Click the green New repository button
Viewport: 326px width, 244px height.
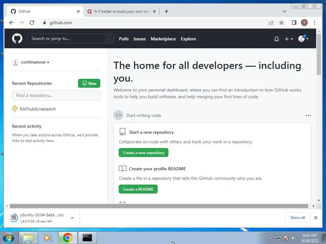click(89, 83)
